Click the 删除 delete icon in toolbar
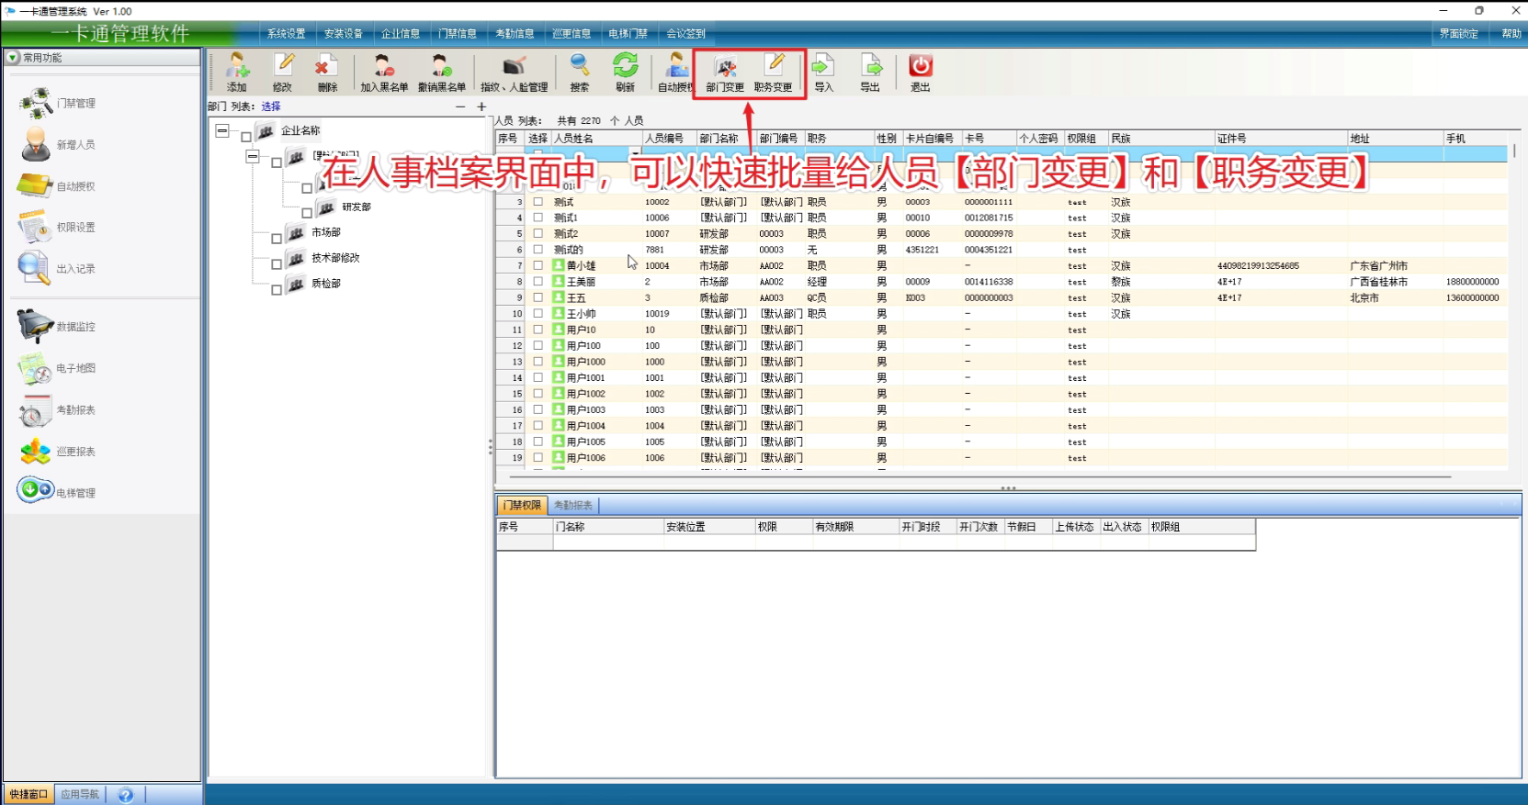Screen dimensions: 1528x805 pos(326,72)
